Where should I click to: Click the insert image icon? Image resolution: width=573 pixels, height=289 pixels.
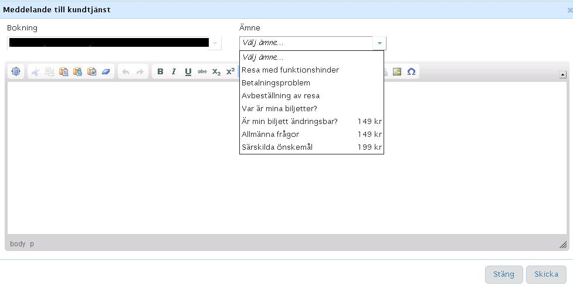[397, 71]
